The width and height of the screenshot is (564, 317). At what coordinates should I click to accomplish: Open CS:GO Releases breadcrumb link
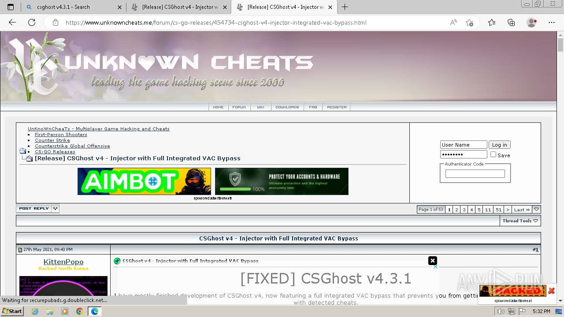coord(55,152)
